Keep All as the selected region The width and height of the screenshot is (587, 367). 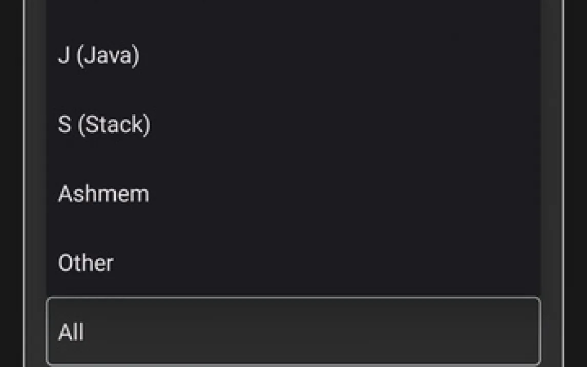coord(71,332)
